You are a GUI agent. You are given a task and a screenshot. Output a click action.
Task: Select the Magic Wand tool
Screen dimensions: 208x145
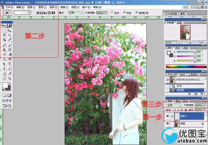tap(9, 35)
